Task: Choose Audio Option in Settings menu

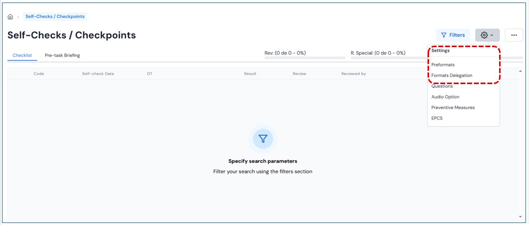Action: 445,97
